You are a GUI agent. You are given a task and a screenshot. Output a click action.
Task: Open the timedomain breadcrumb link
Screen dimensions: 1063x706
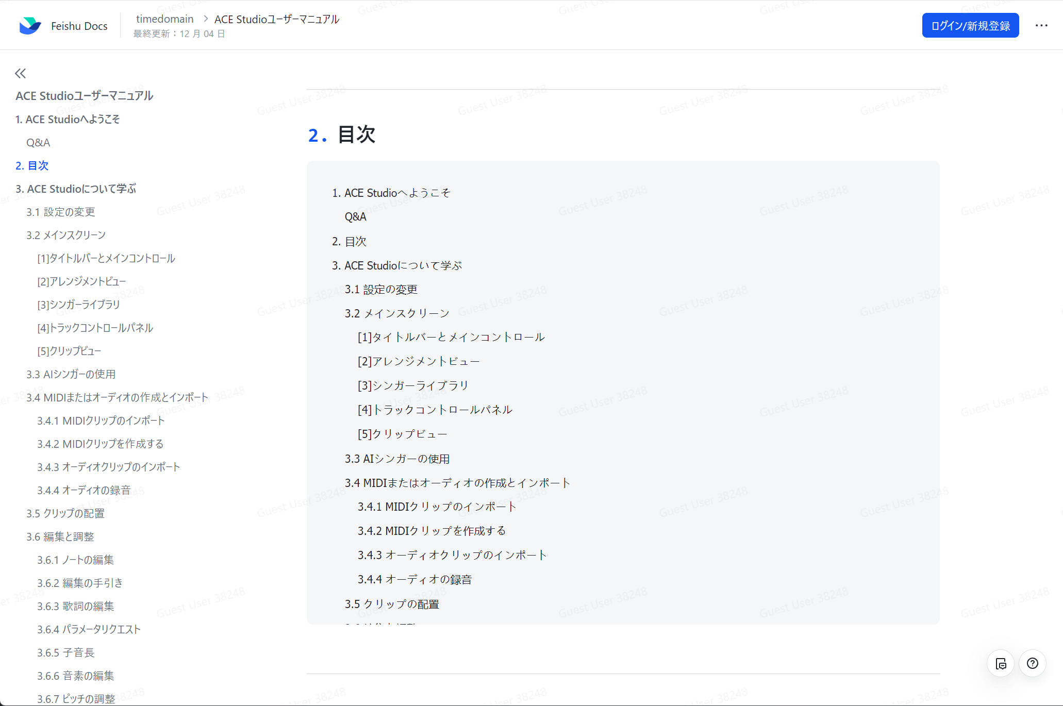click(x=164, y=19)
